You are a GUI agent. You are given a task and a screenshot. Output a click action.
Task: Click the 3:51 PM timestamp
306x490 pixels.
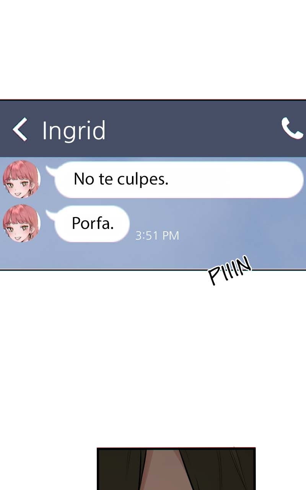pyautogui.click(x=157, y=235)
